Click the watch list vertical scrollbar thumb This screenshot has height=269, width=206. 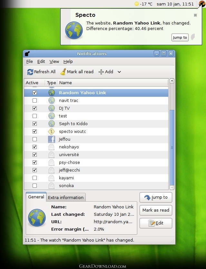click(172, 147)
